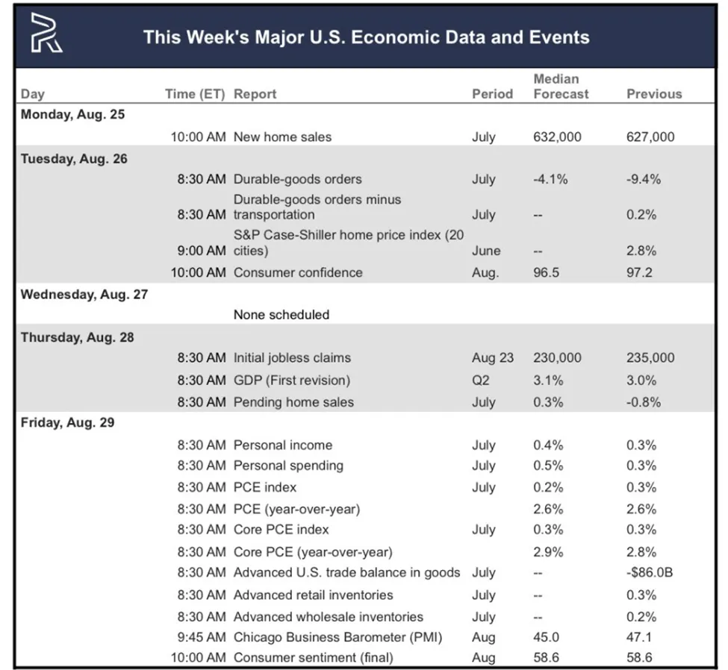Click the GDP (First revision) report
This screenshot has width=728, height=670.
[292, 380]
